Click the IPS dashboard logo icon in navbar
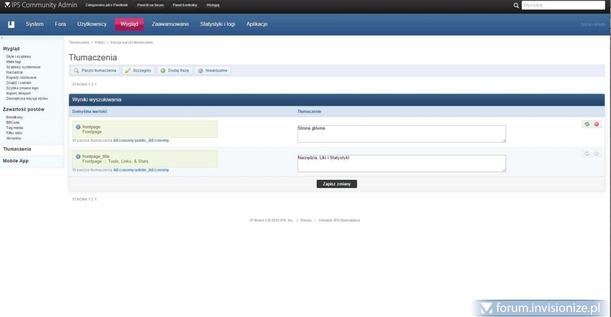 point(11,24)
